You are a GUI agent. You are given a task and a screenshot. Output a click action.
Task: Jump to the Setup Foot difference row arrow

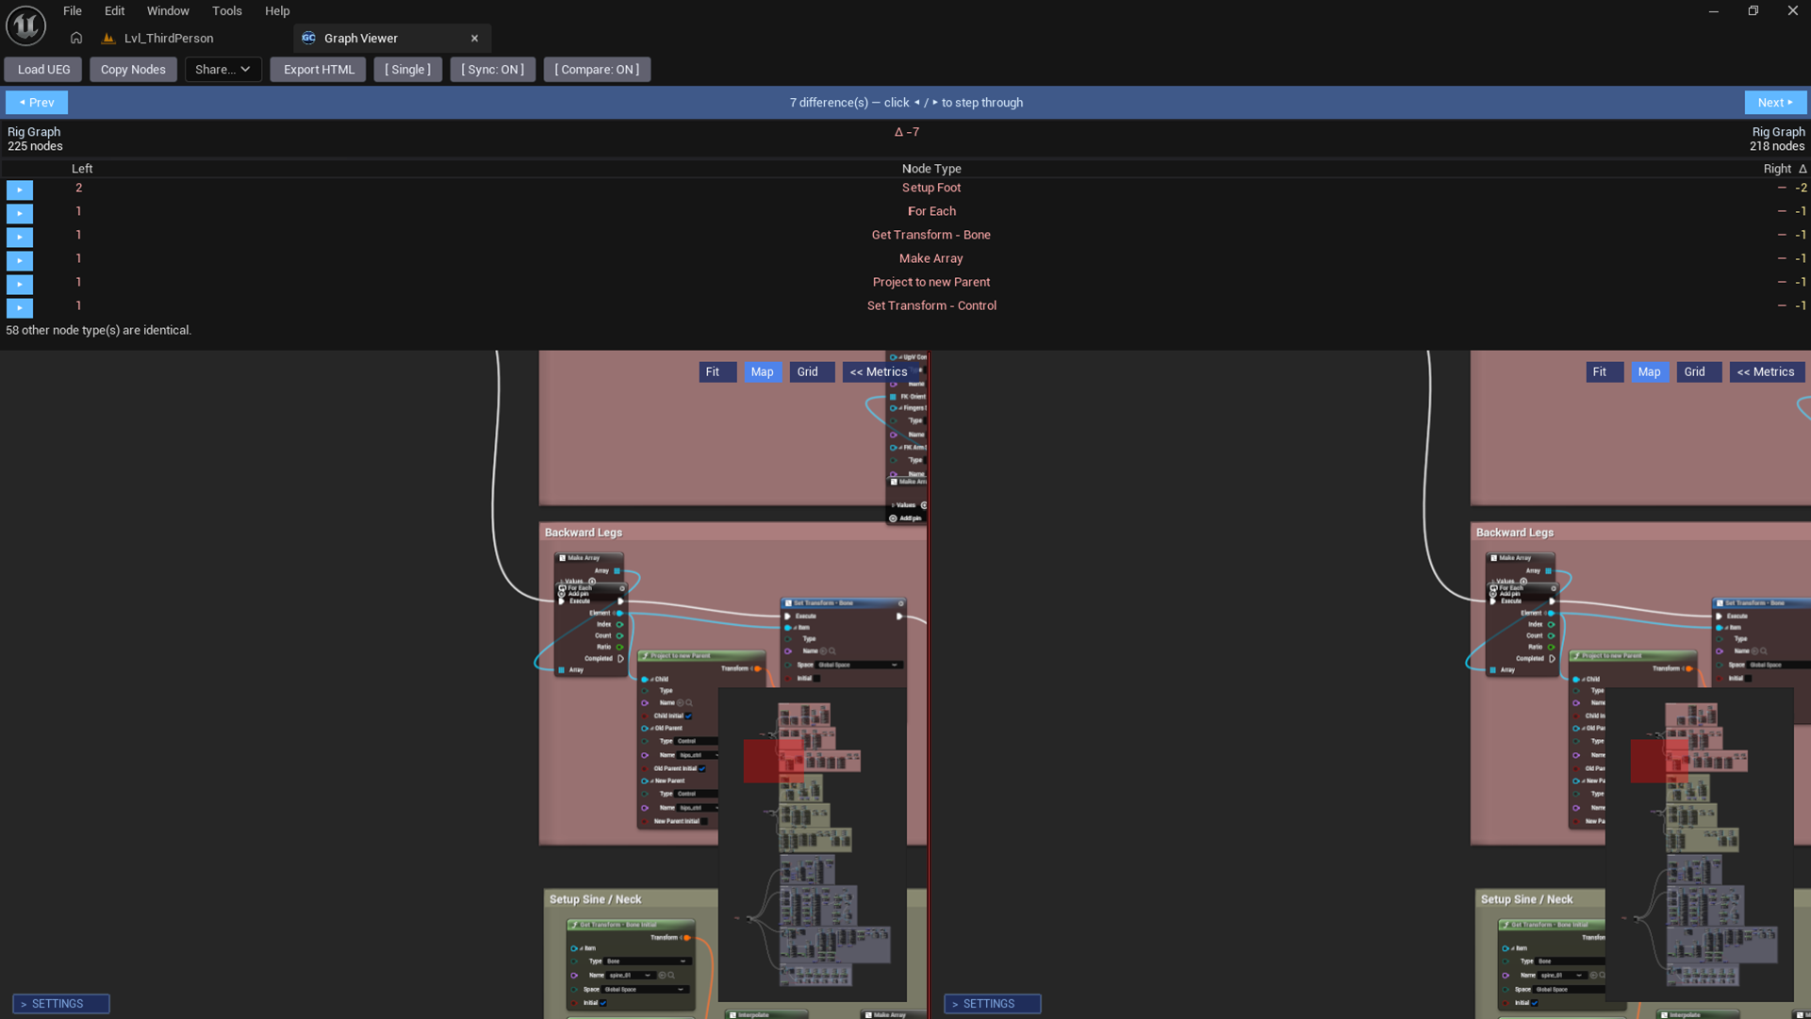(19, 189)
